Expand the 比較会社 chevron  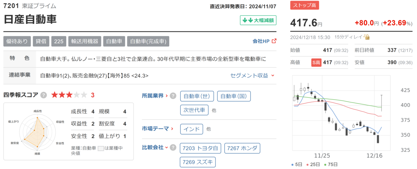[x=166, y=147]
